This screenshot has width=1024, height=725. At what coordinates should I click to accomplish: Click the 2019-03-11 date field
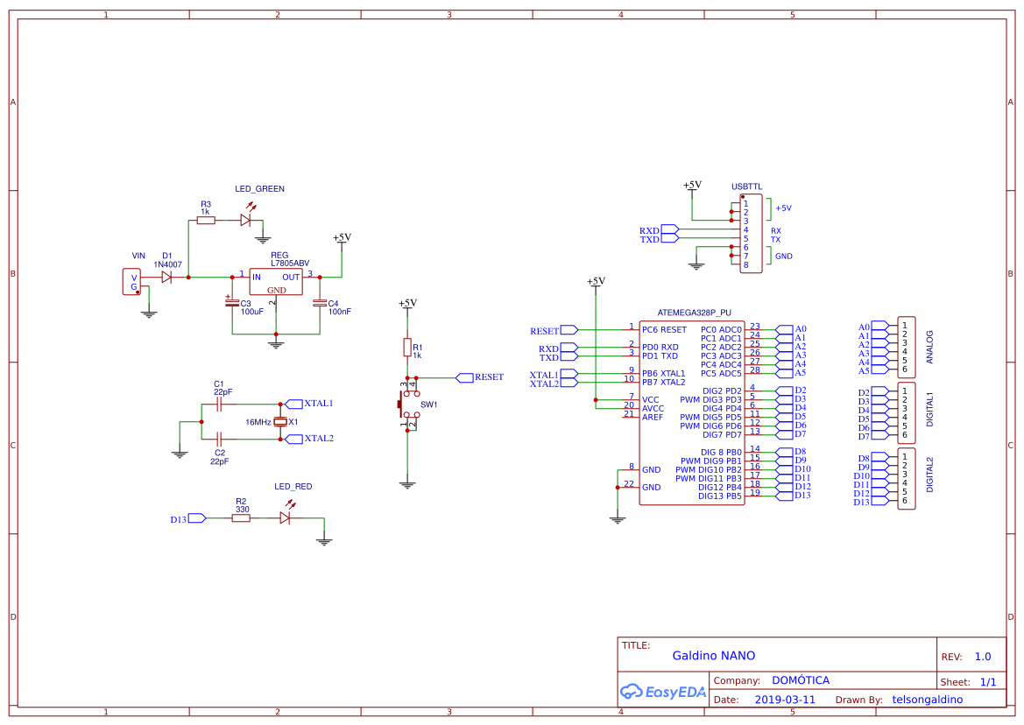point(784,699)
